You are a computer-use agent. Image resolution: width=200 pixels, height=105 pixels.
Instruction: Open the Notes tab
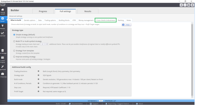point(129,20)
